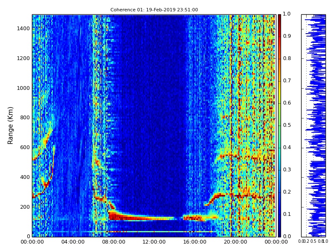Click the 0.2 tick label under the profile panel
Screen dimensions: 336x252
click(x=307, y=241)
